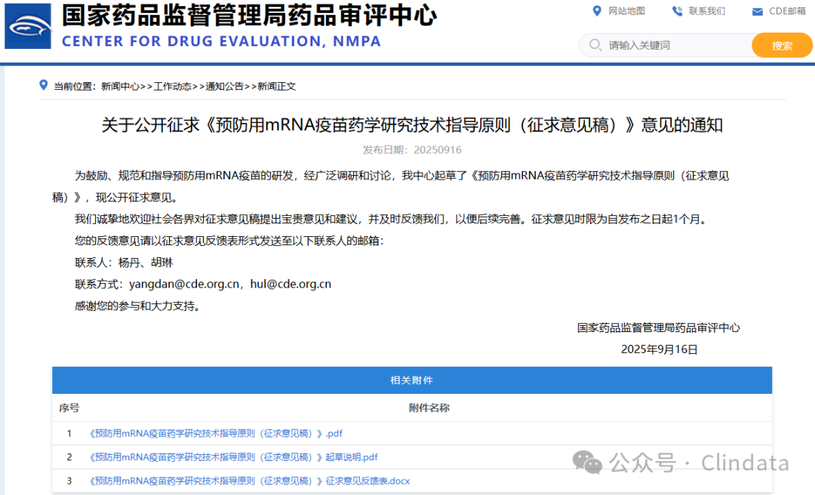The width and height of the screenshot is (815, 495).
Task: Go to 工作动态 in breadcrumb
Action: point(173,86)
